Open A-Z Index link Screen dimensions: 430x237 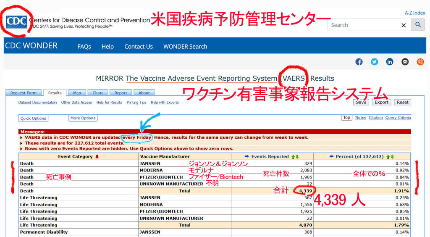(415, 13)
